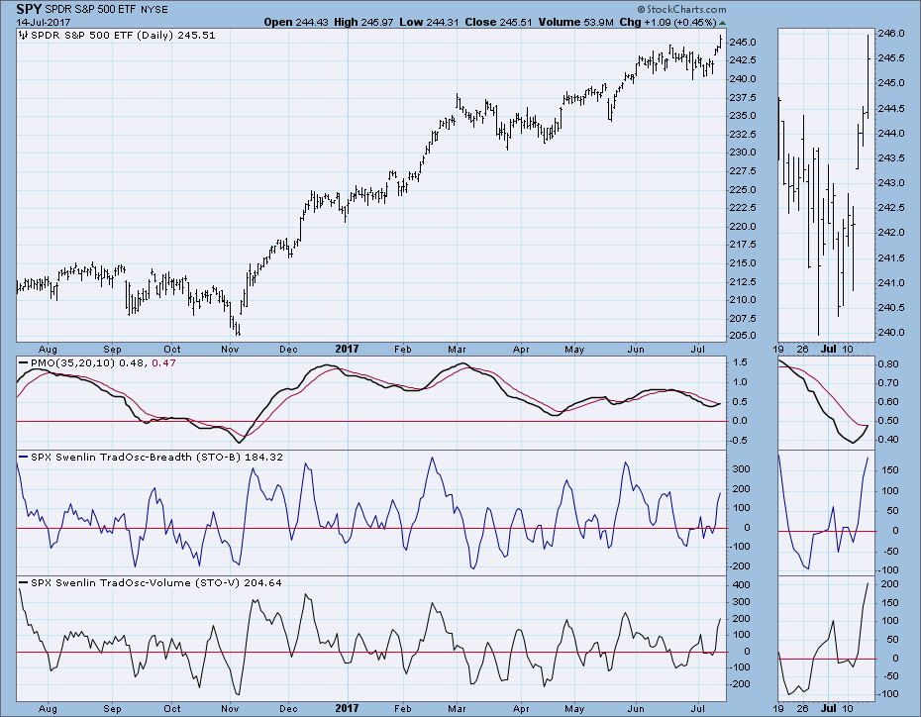Click the Nov marker on bottom time axis
921x717 pixels.
coord(231,348)
